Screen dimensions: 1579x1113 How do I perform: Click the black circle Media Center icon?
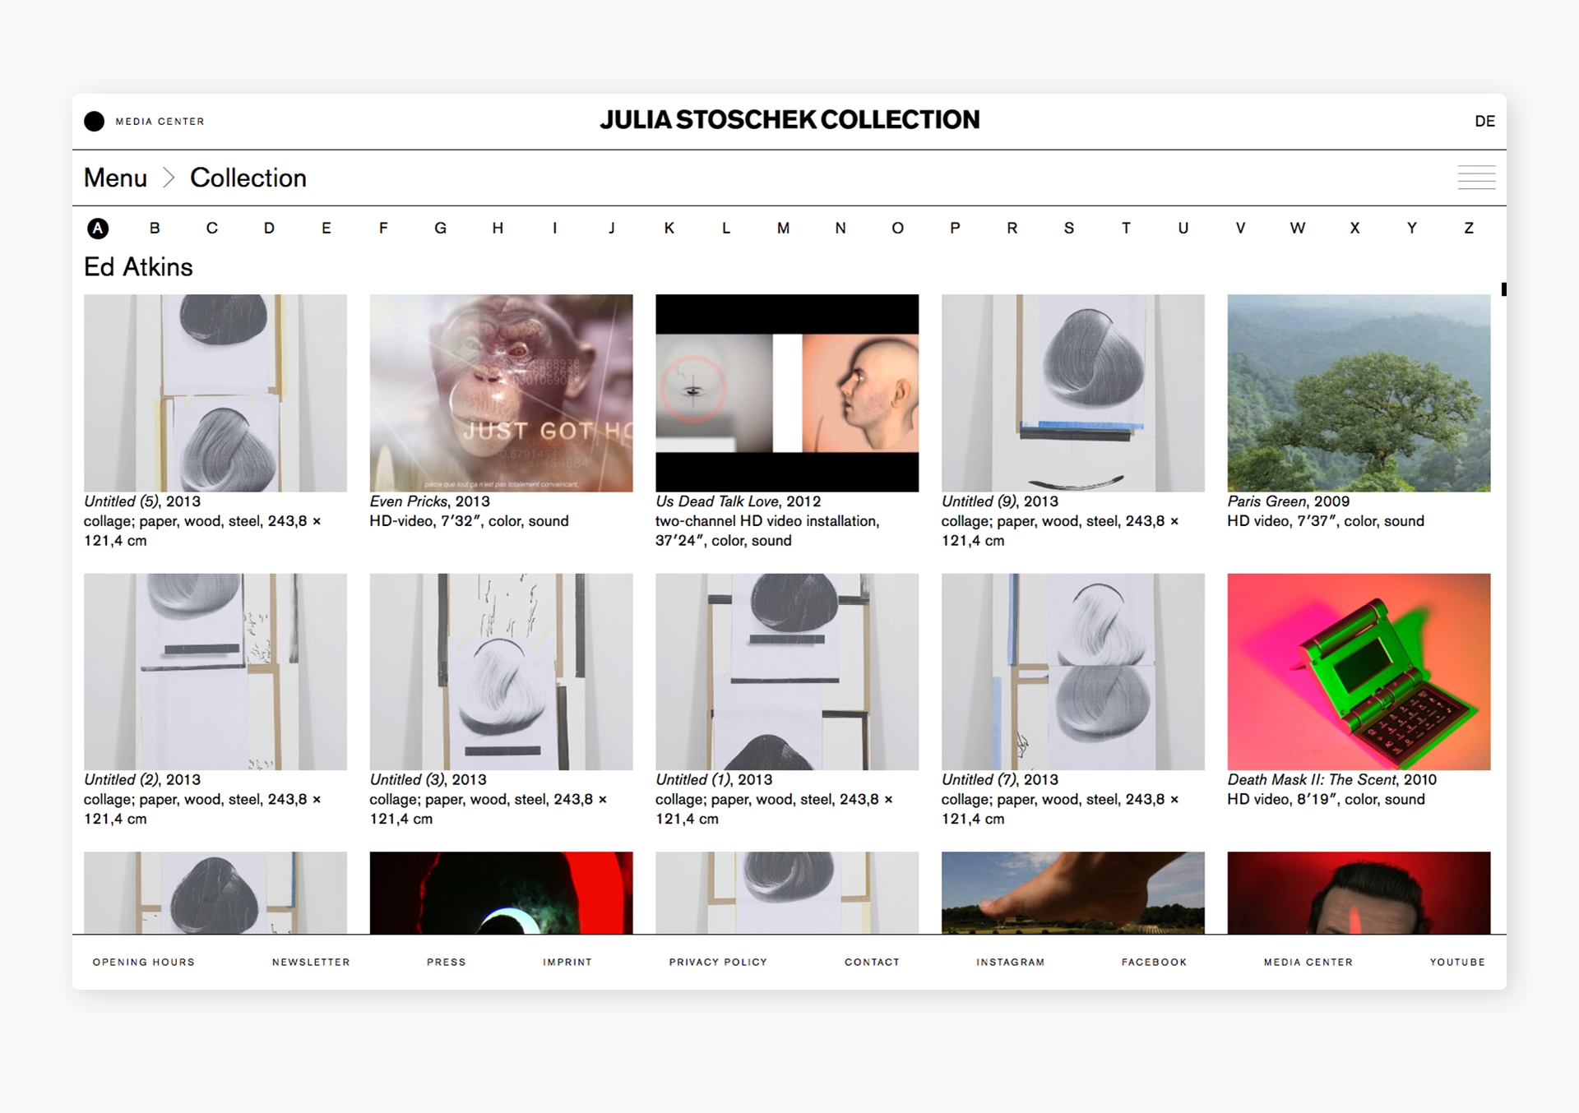(x=95, y=122)
